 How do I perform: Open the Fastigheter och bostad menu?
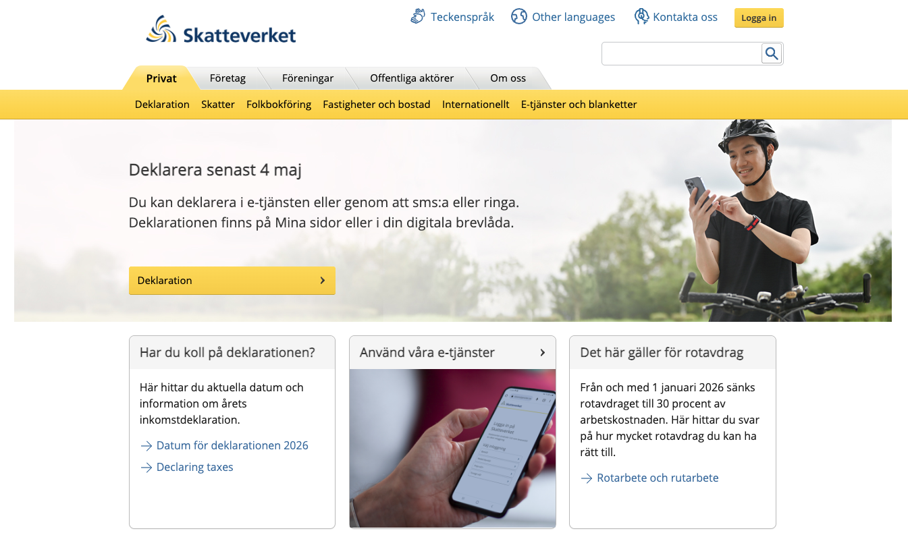[377, 104]
